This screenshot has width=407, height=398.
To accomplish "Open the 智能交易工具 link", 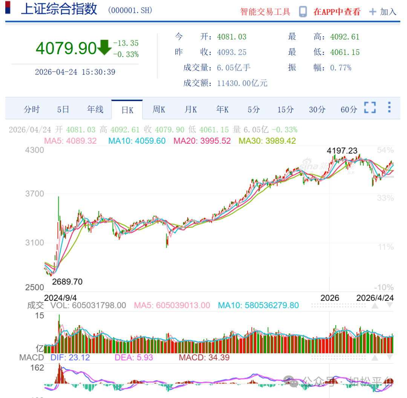I will point(265,12).
